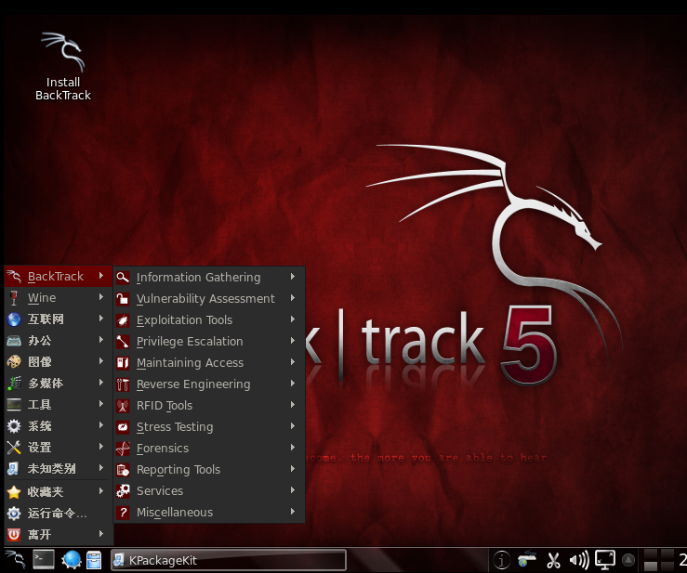Click the Information Gathering magnifier icon

123,277
